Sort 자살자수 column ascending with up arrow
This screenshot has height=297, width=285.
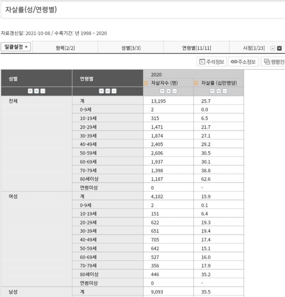pos(162,91)
